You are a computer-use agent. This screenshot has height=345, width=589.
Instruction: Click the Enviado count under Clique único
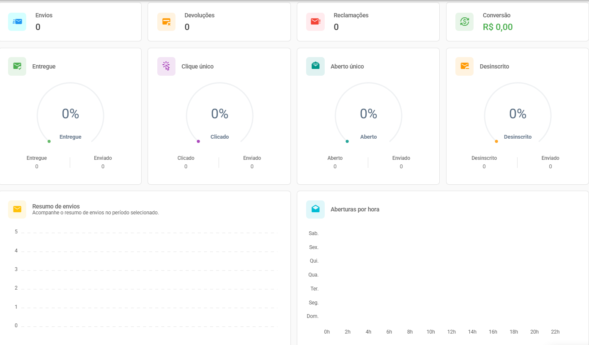pos(252,167)
